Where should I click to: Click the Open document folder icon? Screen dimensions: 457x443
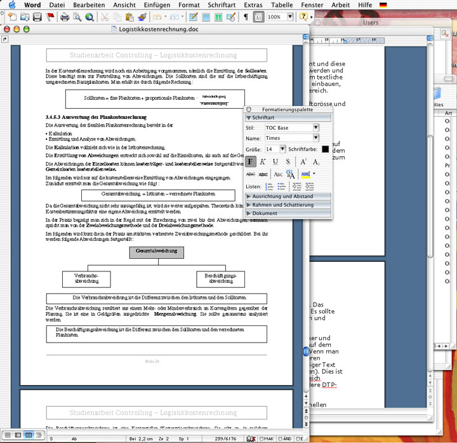(x=25, y=17)
